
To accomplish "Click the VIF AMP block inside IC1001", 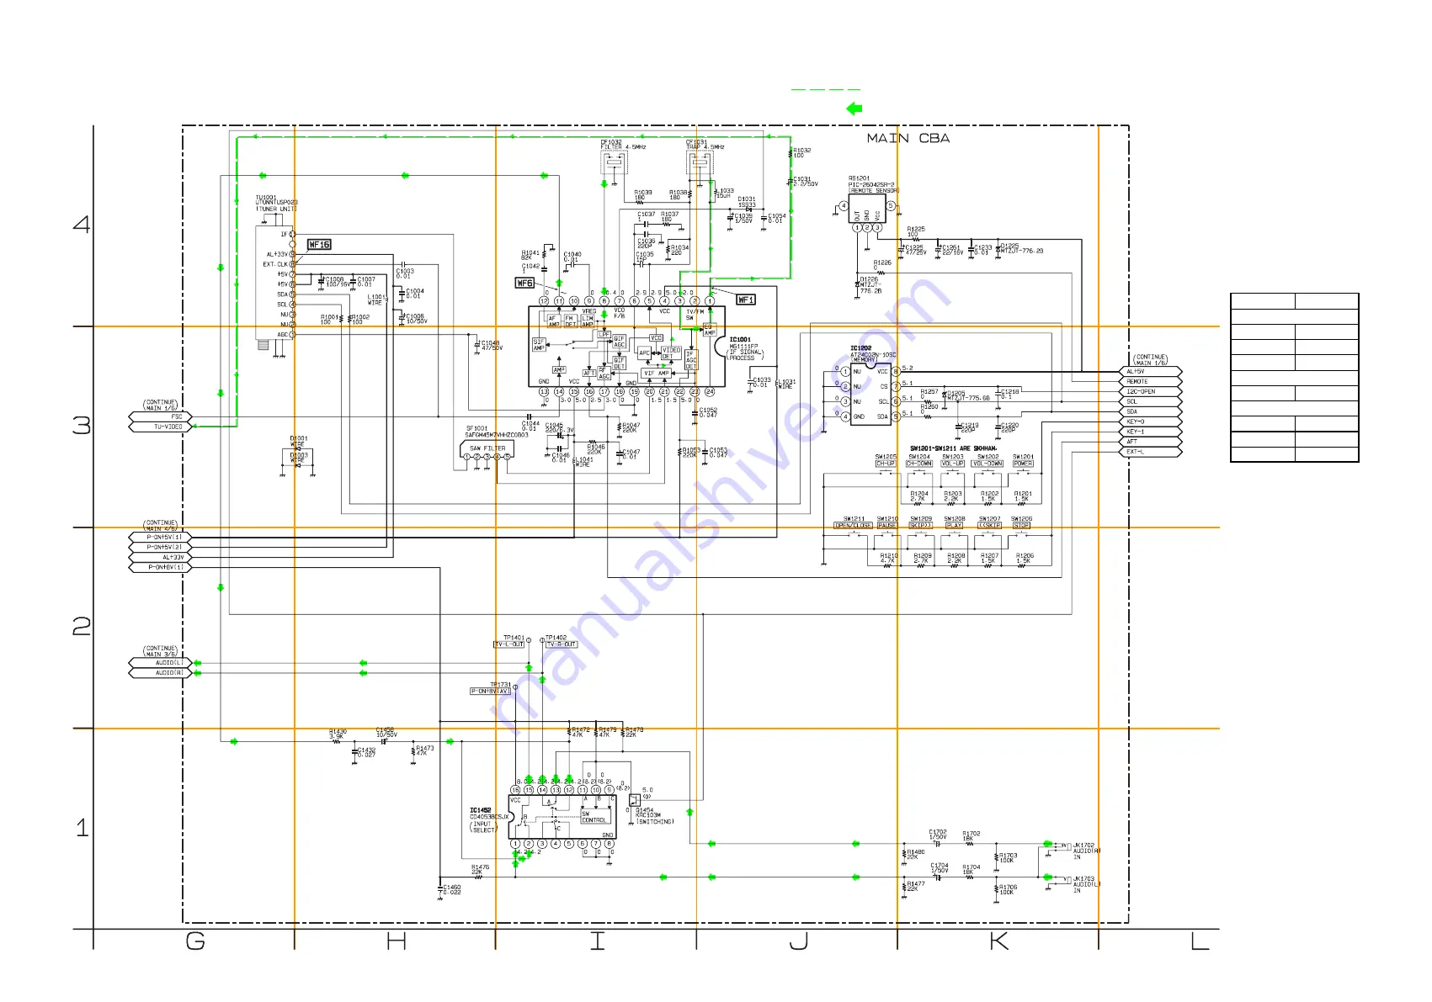I will (x=656, y=374).
